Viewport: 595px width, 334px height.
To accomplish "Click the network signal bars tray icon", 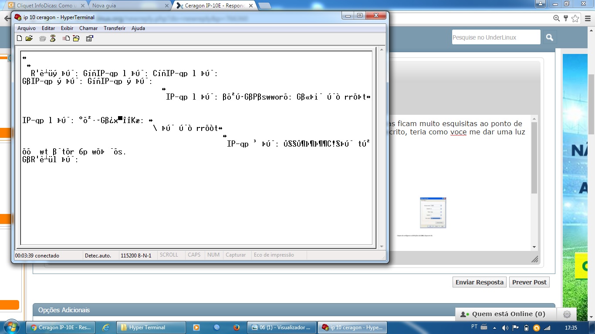I will point(547,327).
